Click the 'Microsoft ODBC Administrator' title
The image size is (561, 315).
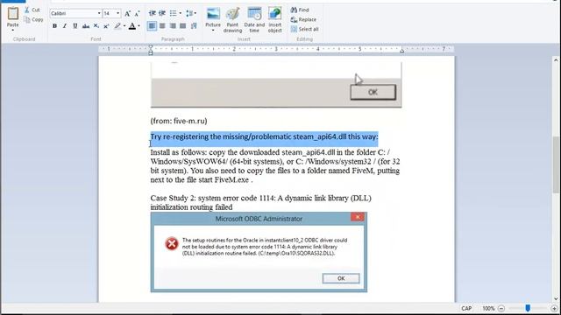(x=259, y=219)
